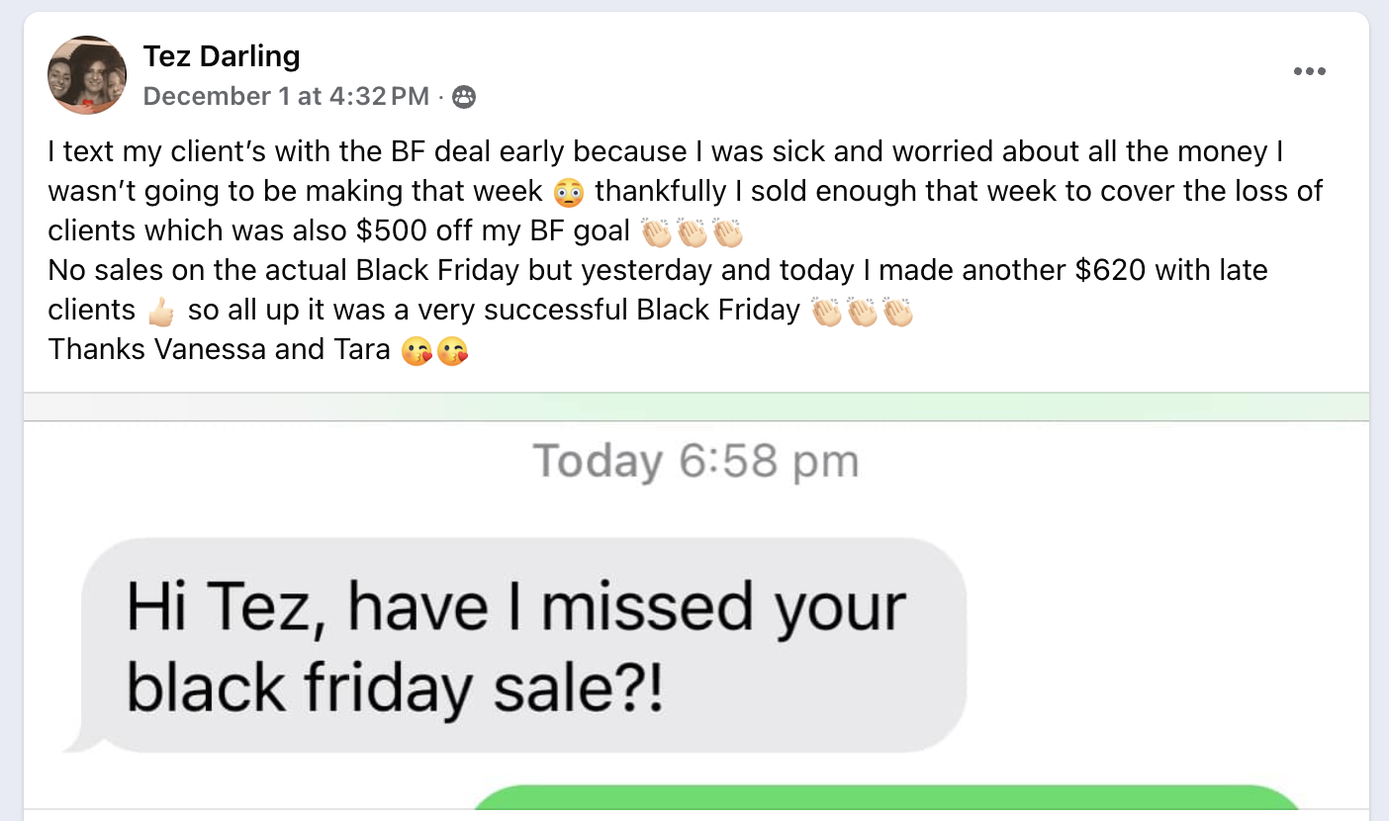Click the "$620" amount in the post
This screenshot has width=1389, height=821.
(x=1130, y=270)
